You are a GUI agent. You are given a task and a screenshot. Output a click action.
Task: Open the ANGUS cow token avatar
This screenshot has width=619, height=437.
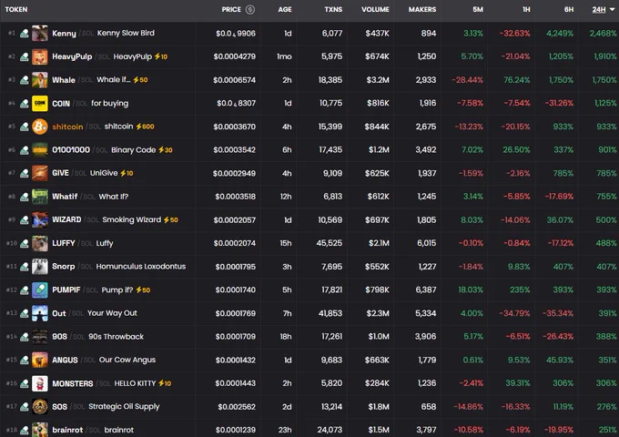coord(40,360)
